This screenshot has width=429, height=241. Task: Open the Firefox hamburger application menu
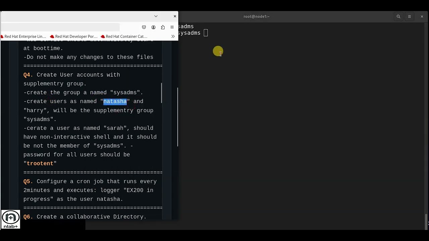(x=172, y=27)
